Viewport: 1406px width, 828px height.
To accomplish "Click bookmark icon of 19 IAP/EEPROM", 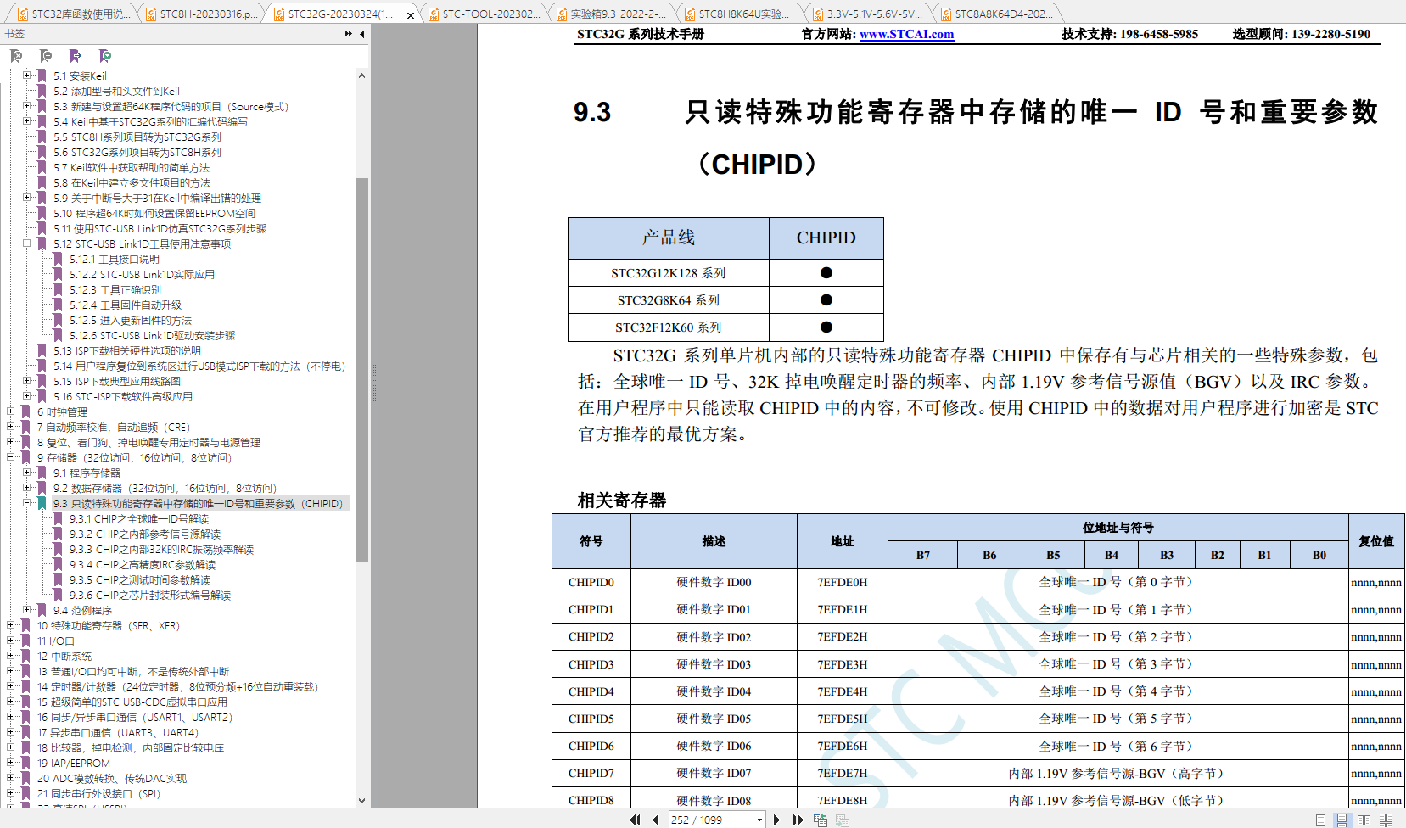I will (25, 763).
